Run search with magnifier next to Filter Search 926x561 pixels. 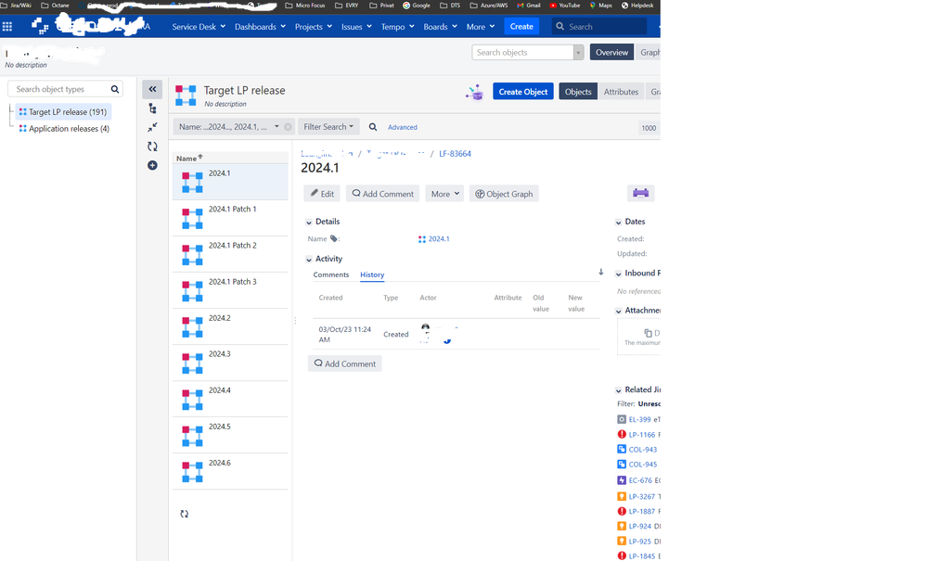(x=373, y=127)
